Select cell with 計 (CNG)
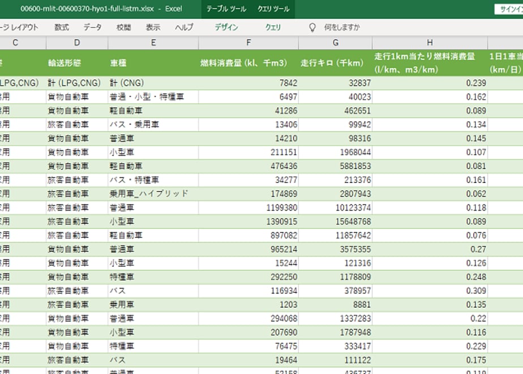This screenshot has width=523, height=374. click(153, 83)
